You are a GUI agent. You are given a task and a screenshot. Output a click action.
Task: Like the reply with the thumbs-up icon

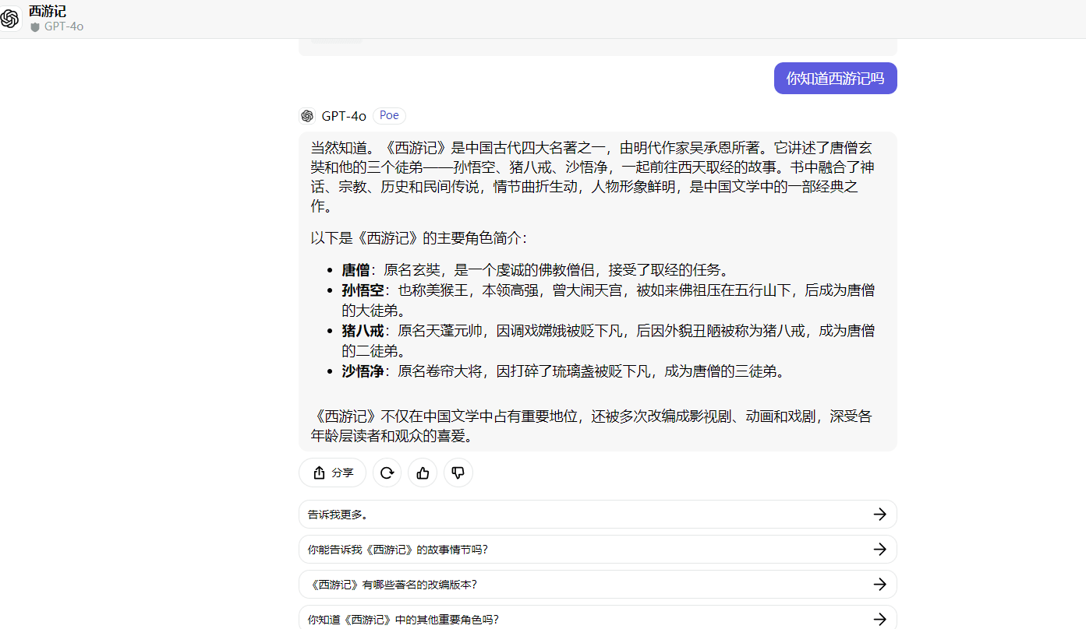point(423,473)
